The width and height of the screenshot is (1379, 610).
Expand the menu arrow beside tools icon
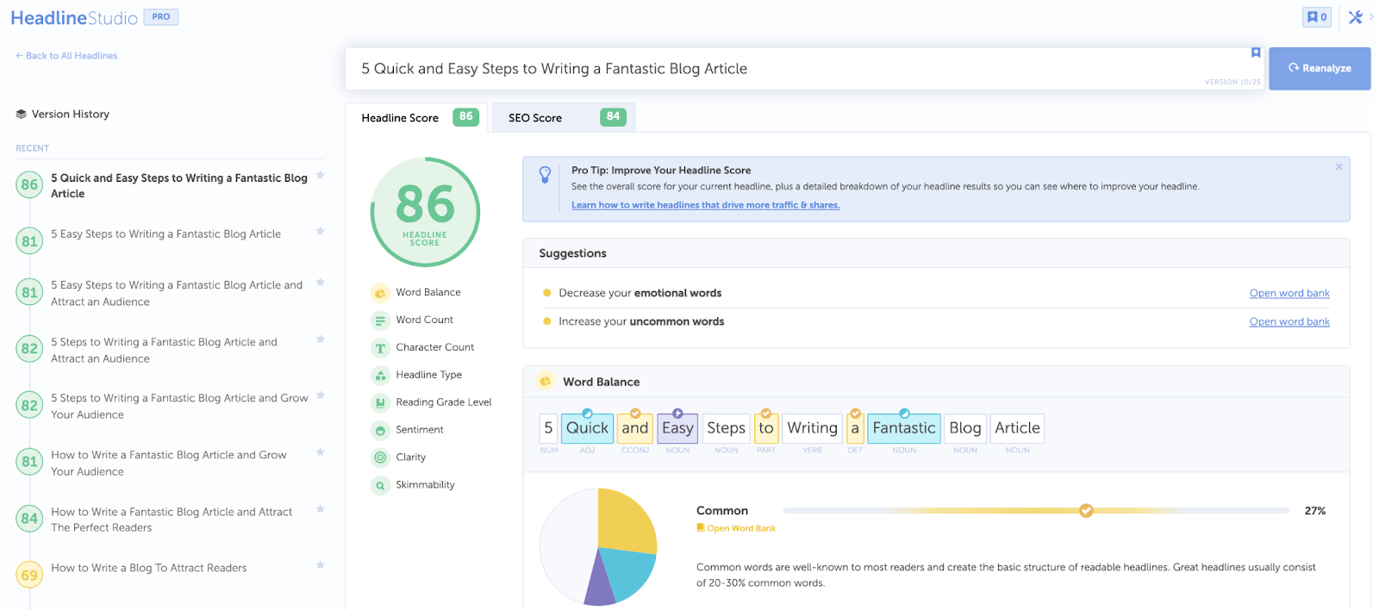1371,16
